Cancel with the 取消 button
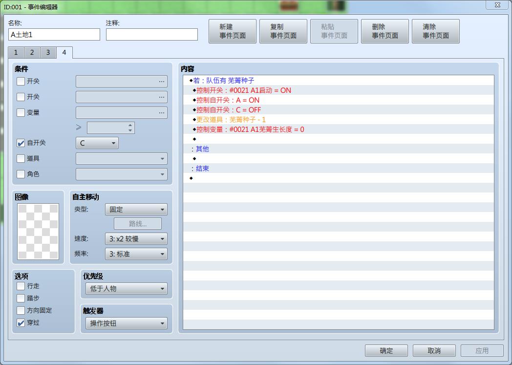The height and width of the screenshot is (365, 512). click(x=434, y=351)
